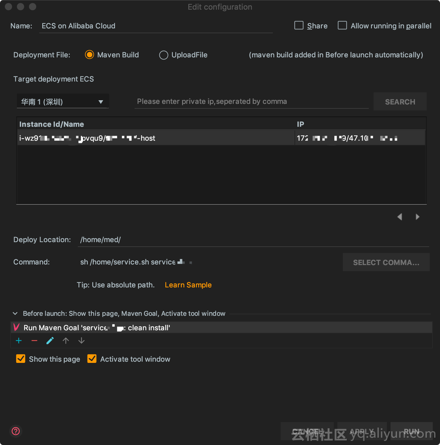The image size is (440, 445).
Task: Remove the selected Before launch task
Action: [34, 341]
